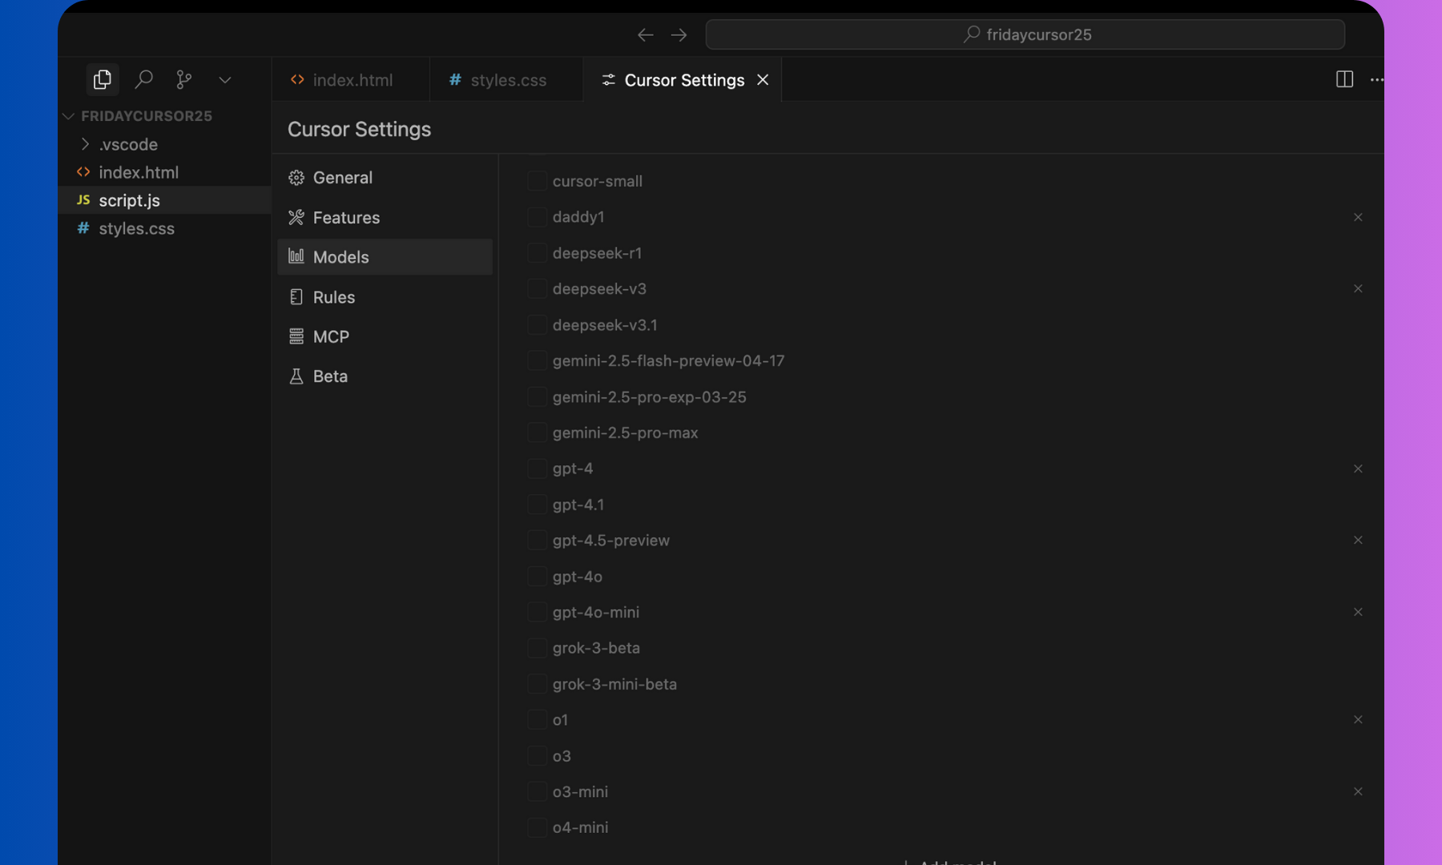
Task: Go forward with the right arrow
Action: [x=679, y=34]
